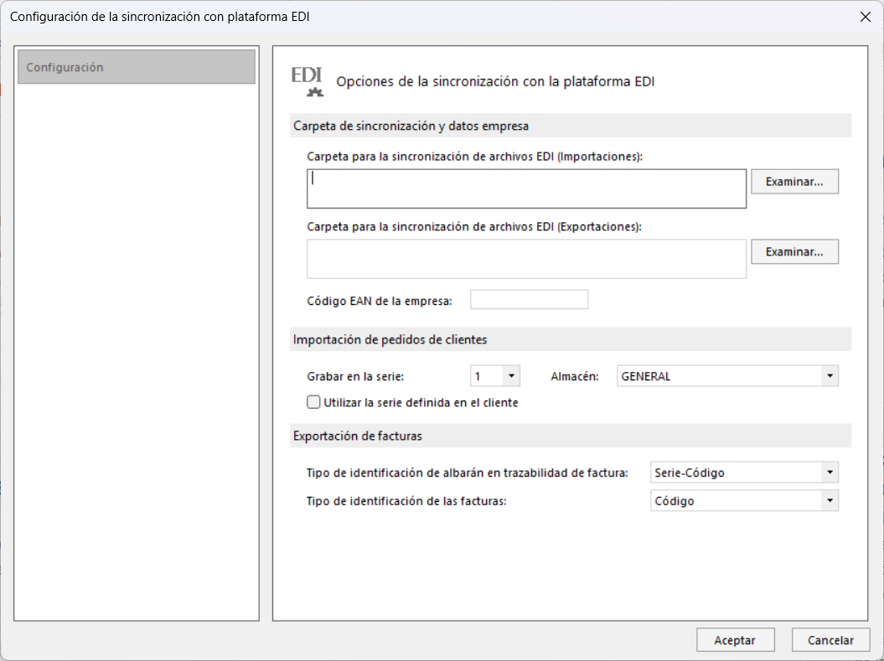This screenshot has height=661, width=884.
Task: Click the Tipo de identificación de las facturas label
Action: click(406, 501)
